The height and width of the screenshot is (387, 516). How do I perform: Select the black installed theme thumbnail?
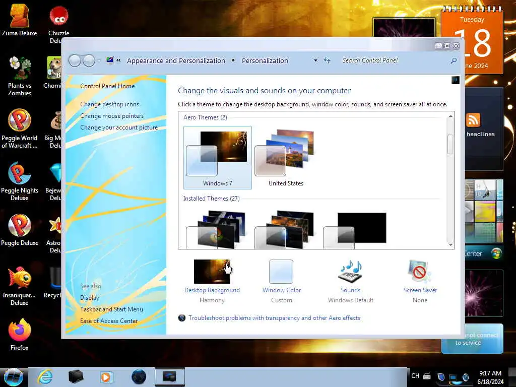point(355,230)
